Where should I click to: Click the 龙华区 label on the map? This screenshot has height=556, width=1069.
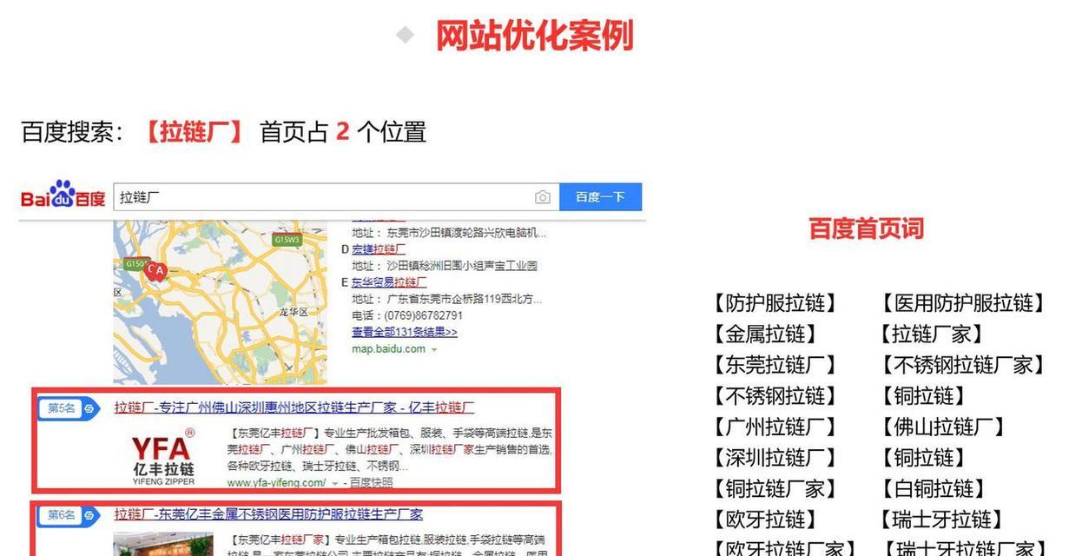(294, 311)
